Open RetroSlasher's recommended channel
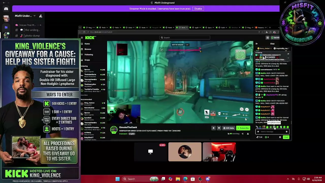Viewport: 325px width, 183px height. tap(93, 109)
